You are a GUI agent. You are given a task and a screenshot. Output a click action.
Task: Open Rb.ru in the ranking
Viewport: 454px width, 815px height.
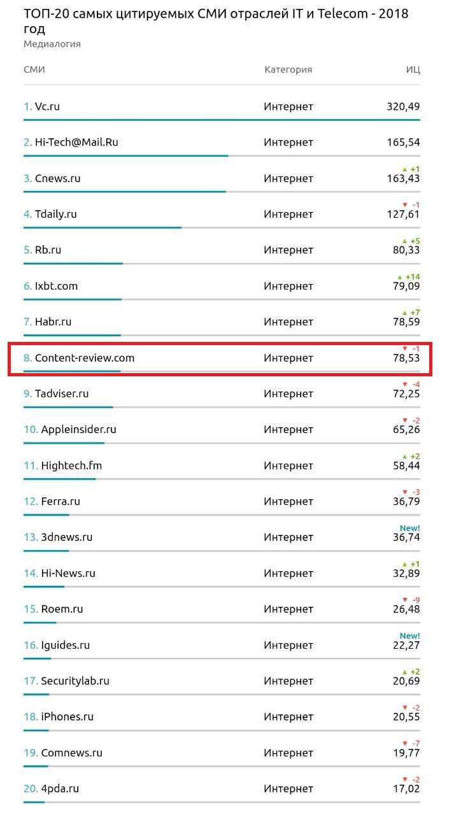click(x=48, y=250)
